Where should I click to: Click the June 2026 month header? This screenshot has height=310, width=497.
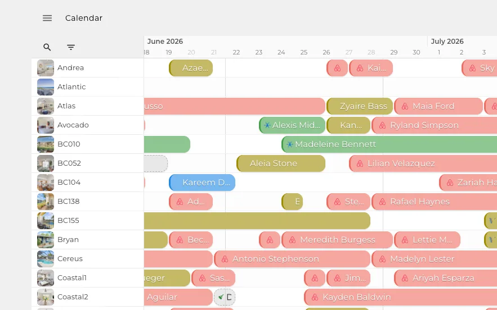(x=165, y=42)
